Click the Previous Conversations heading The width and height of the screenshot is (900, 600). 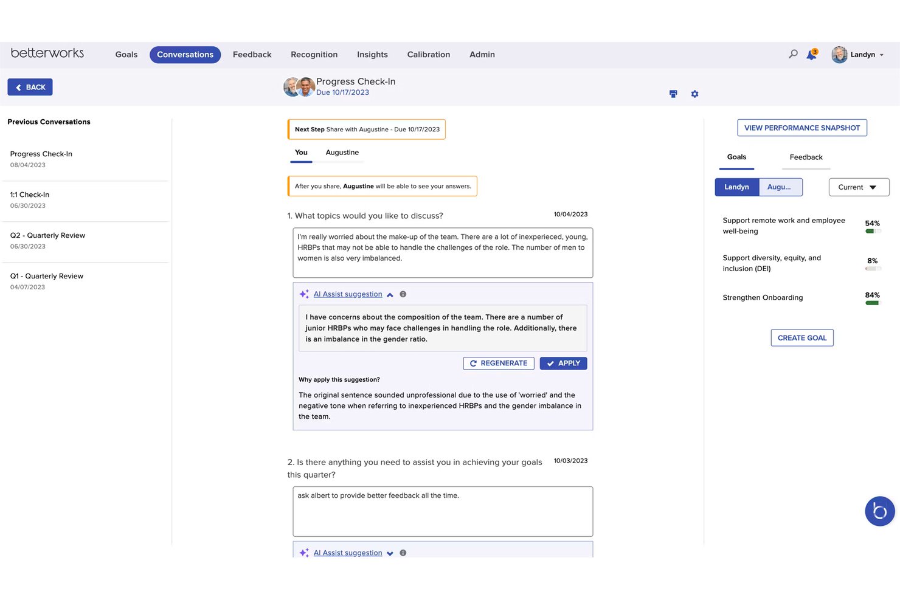(49, 122)
